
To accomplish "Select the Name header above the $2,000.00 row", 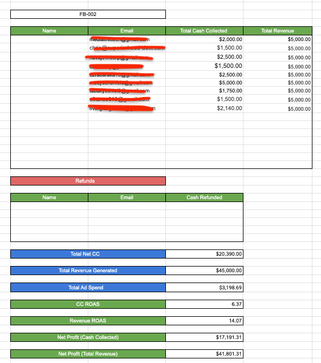I will [x=49, y=31].
